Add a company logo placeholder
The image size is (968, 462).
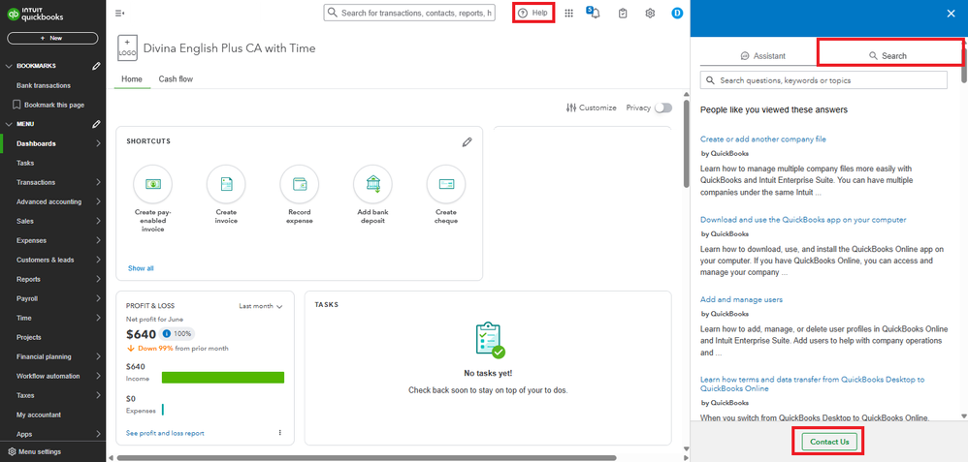[x=127, y=47]
